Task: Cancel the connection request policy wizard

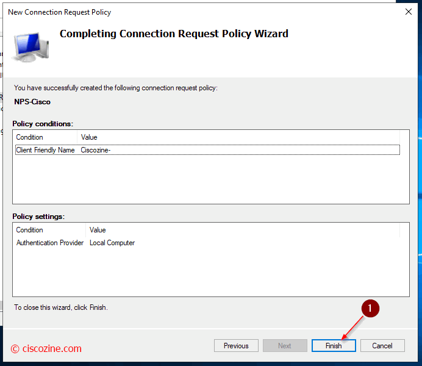Action: pos(382,345)
